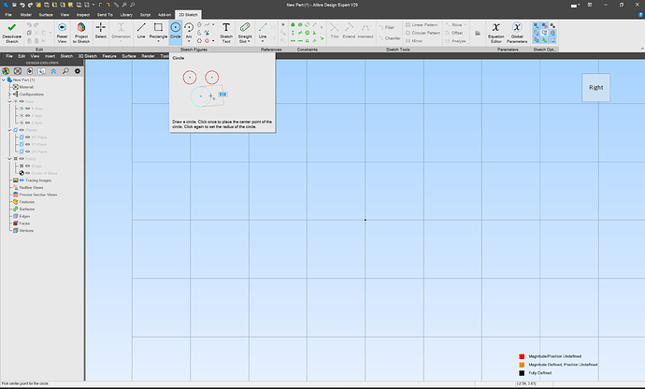Collapse the ribbon with the chevron
The image size is (645, 389).
[x=641, y=49]
